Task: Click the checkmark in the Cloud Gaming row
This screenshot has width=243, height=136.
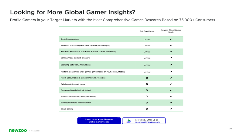Action: pyautogui.click(x=171, y=109)
